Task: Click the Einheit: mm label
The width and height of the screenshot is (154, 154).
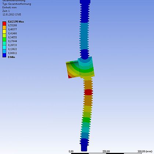Action: click(10, 7)
